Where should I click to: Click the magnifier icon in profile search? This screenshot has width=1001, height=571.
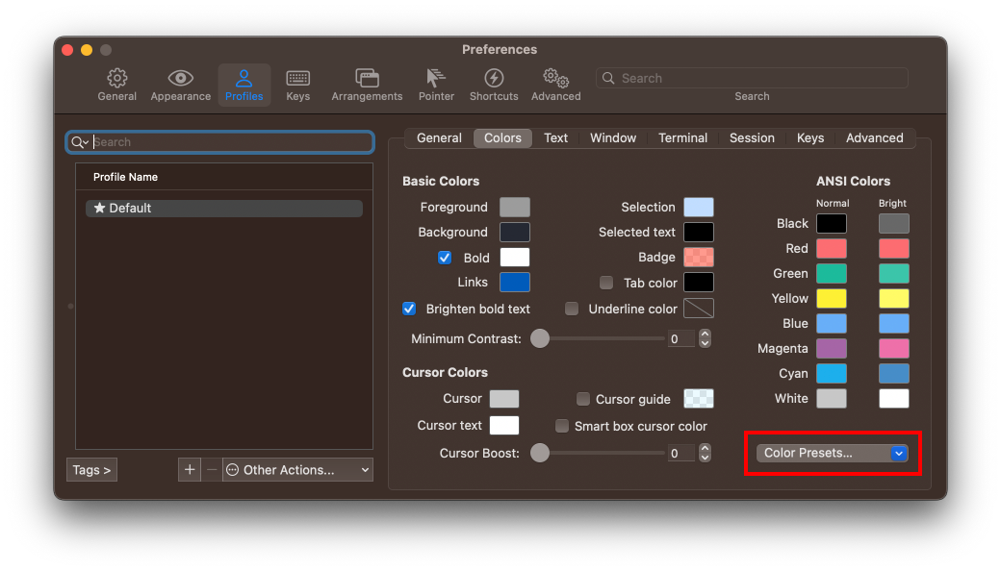coord(77,142)
